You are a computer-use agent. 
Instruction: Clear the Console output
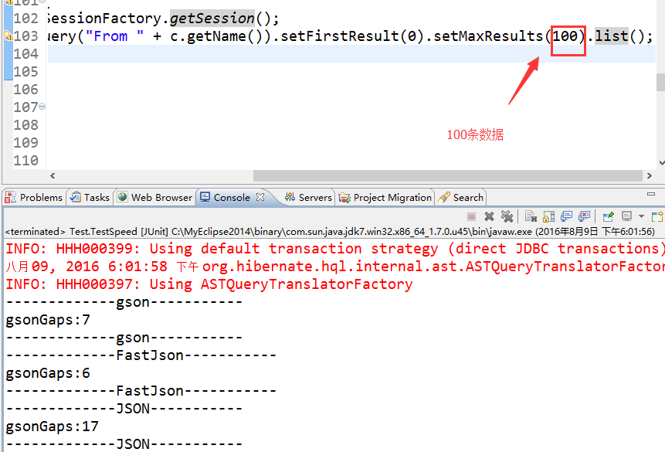(x=531, y=216)
